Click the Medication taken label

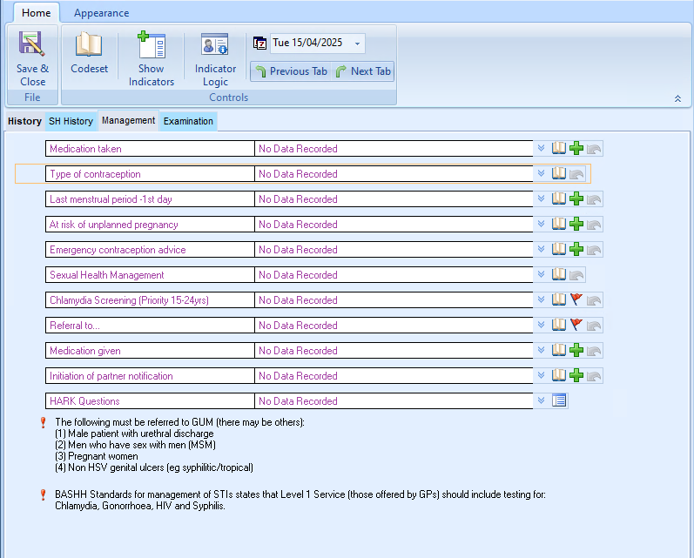tap(85, 149)
